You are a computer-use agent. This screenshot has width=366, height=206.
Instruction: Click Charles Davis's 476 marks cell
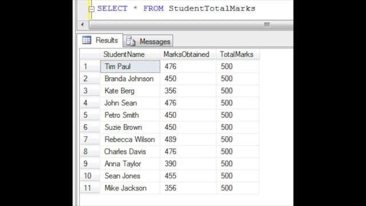[x=188, y=152]
